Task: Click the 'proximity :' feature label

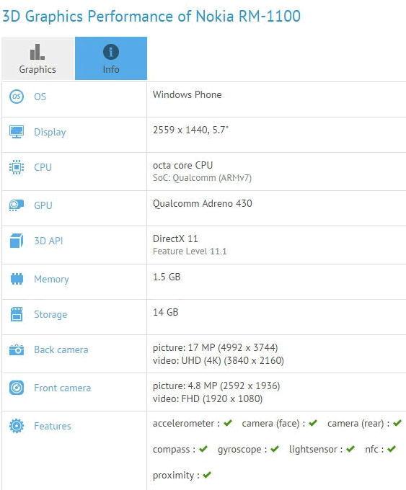Action: [x=176, y=476]
